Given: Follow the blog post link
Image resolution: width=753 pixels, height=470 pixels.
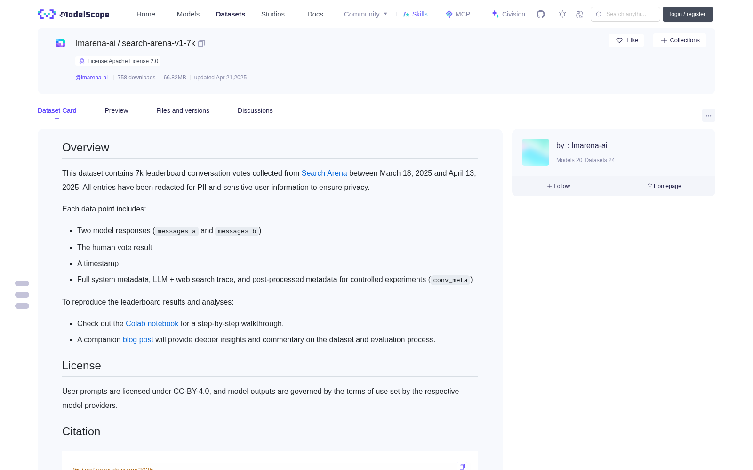Looking at the screenshot, I should 138,340.
